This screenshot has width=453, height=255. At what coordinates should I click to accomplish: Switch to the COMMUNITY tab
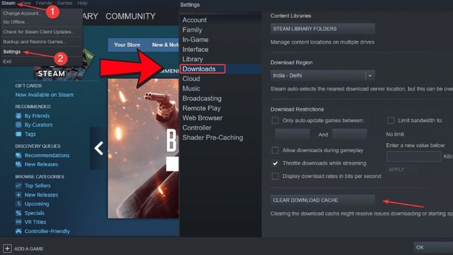pos(131,16)
